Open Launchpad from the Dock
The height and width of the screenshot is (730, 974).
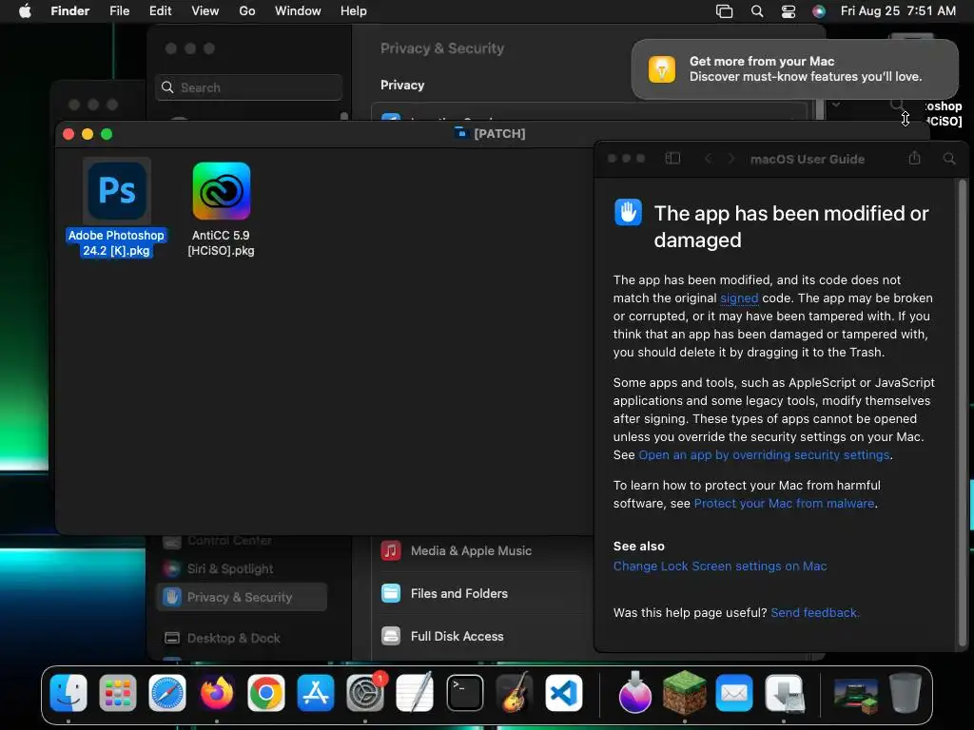click(x=117, y=693)
